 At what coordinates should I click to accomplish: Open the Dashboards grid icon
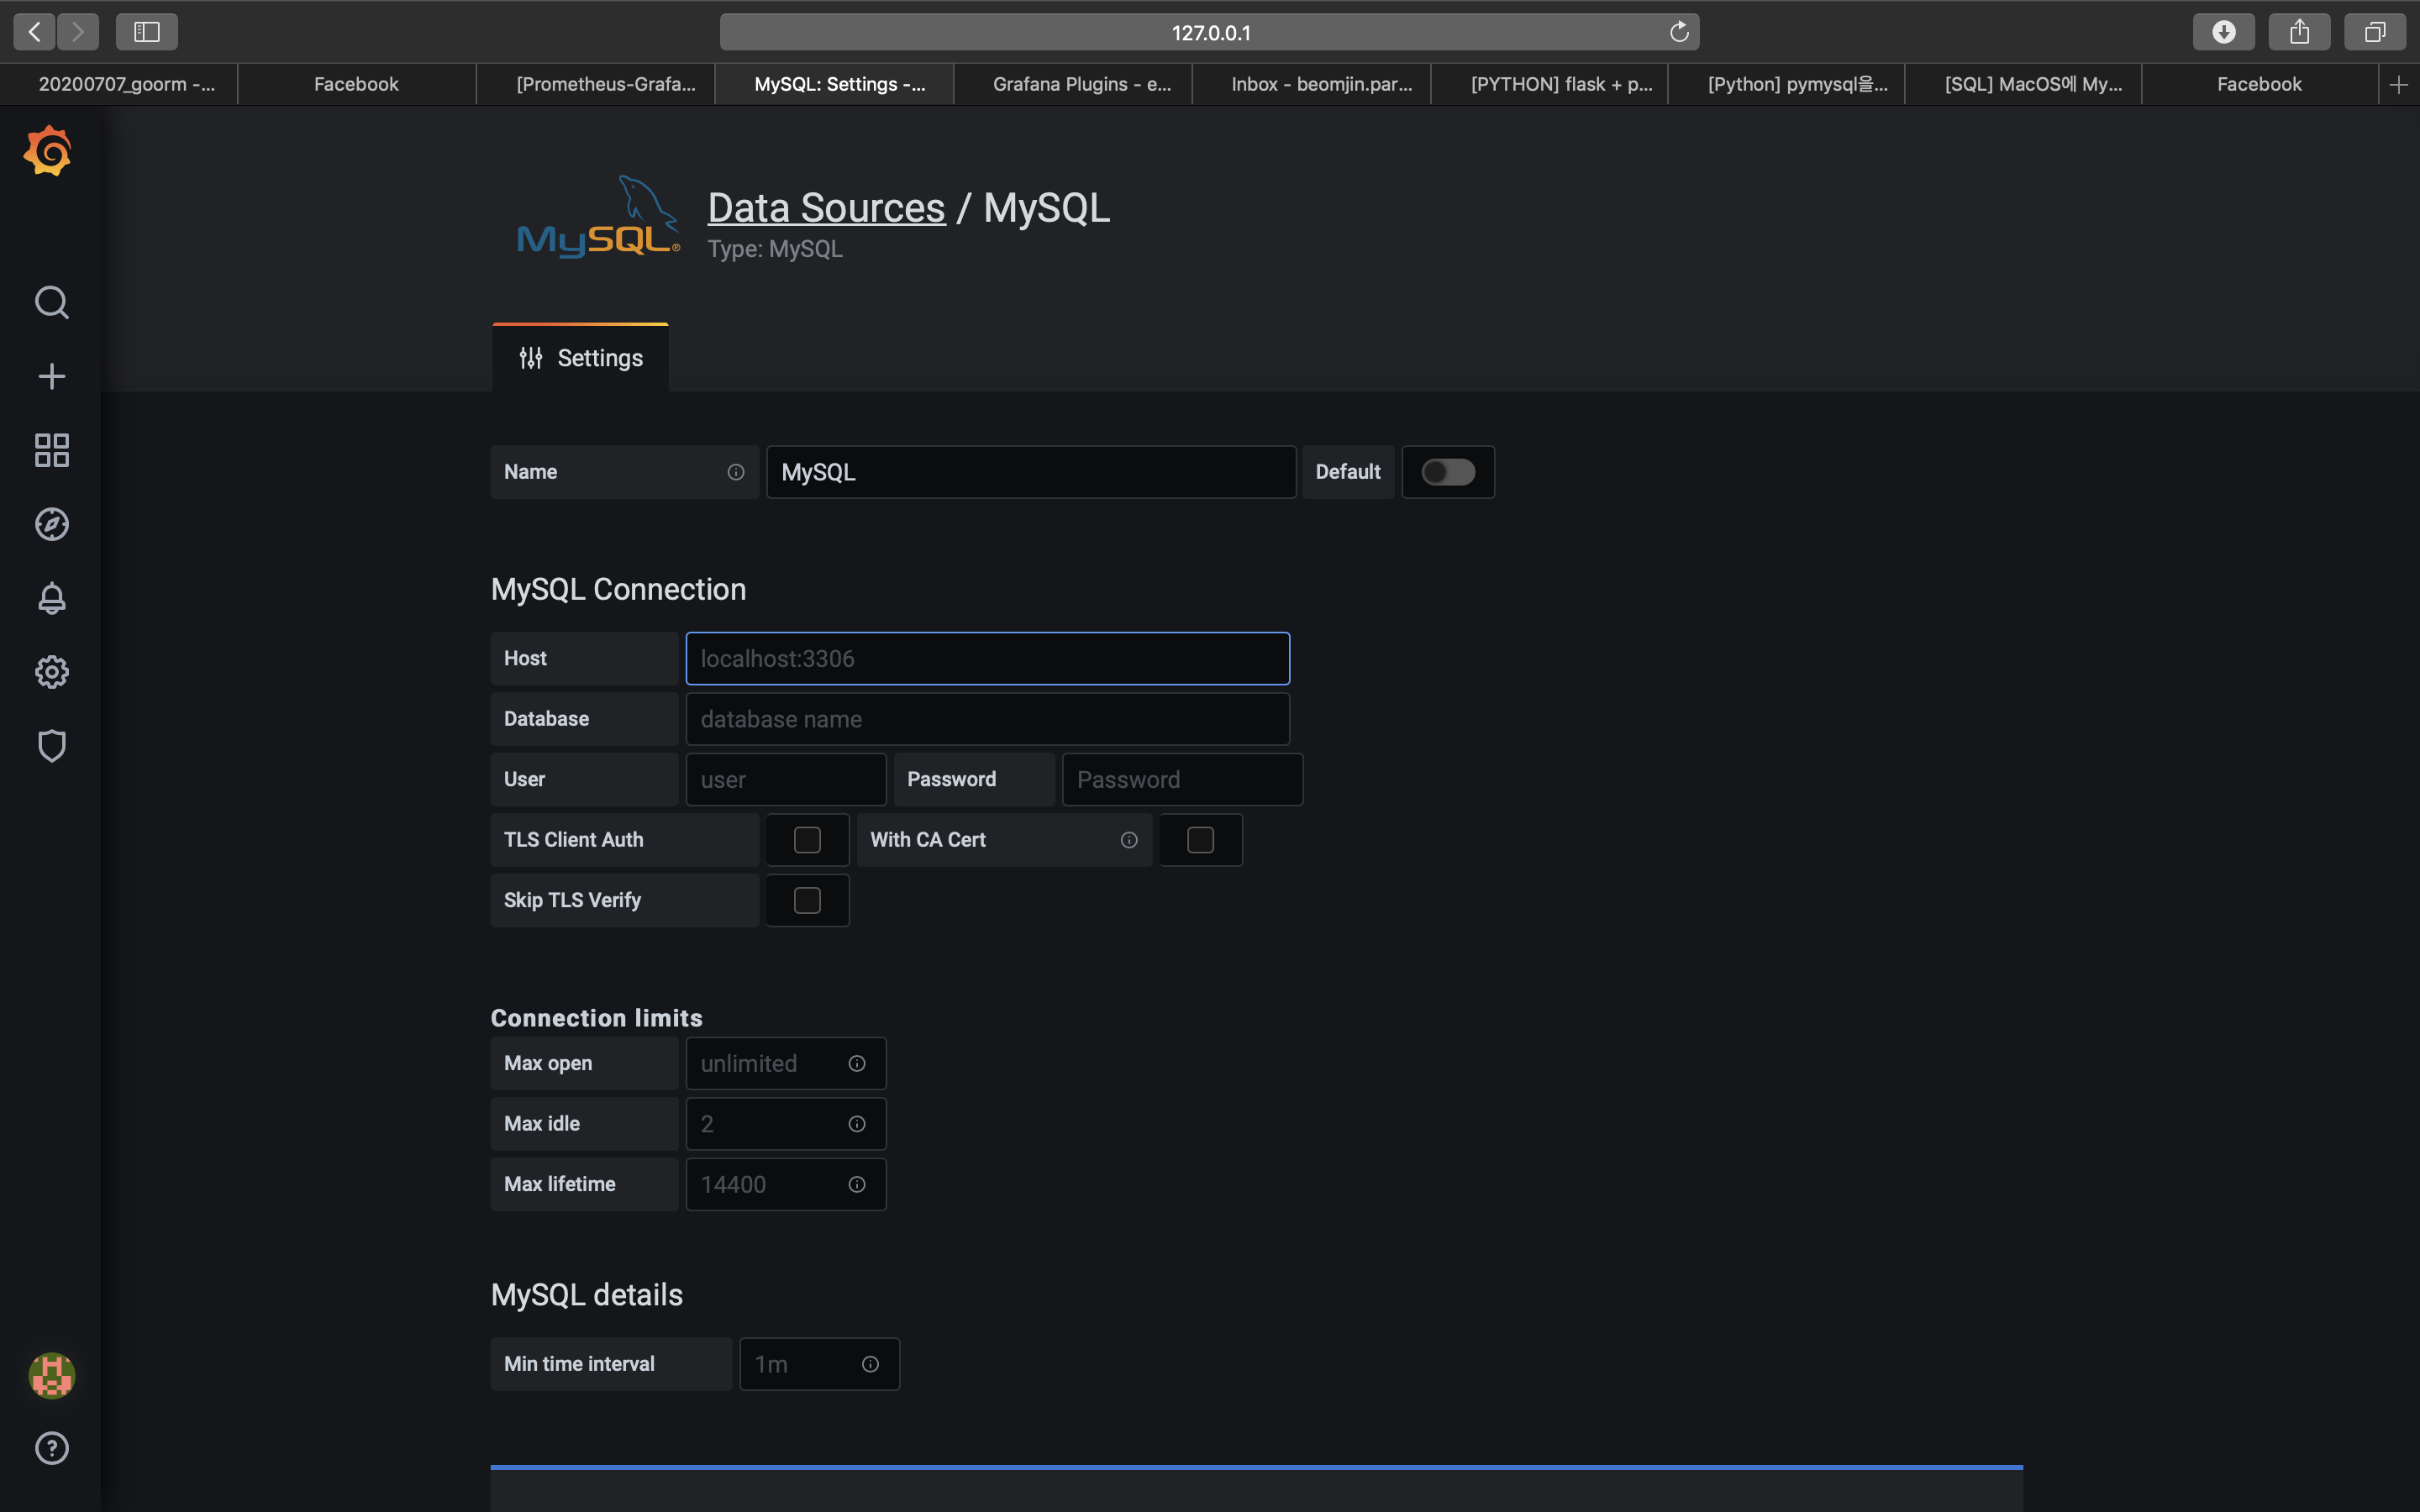52,450
